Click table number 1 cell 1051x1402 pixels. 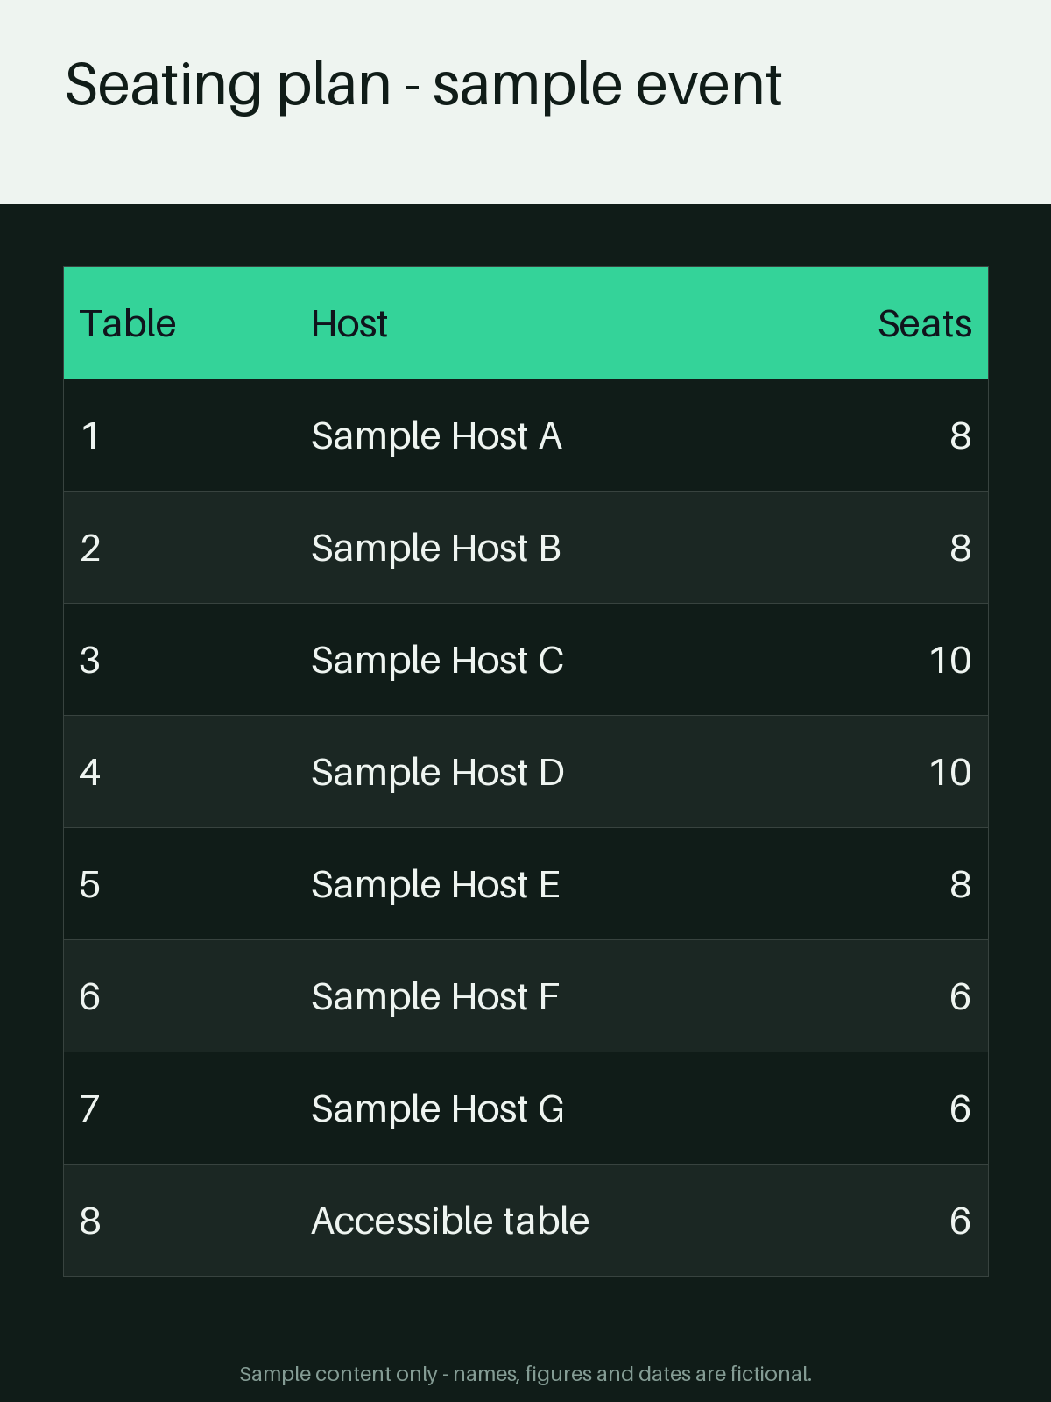[90, 435]
